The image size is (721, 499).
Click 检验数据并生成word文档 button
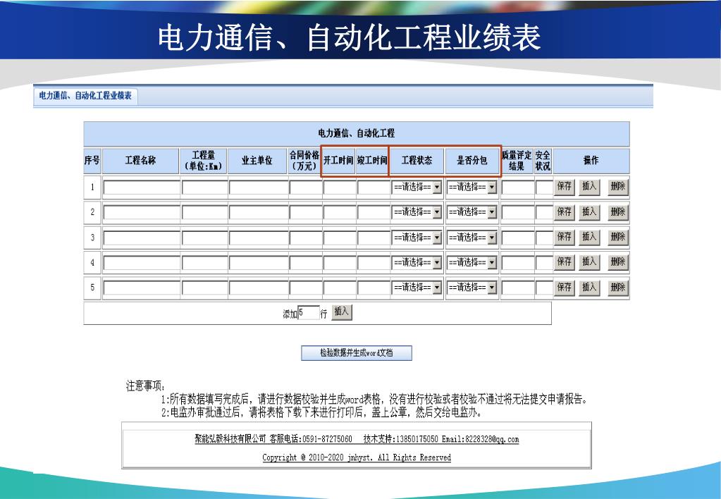[357, 353]
